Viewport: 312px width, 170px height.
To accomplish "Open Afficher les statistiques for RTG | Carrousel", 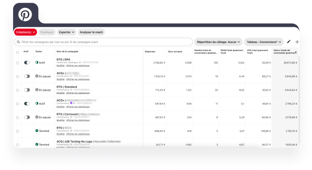I will coord(78,120).
